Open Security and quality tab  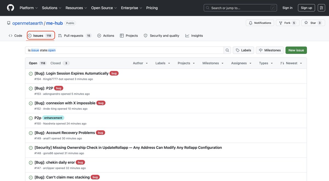(x=161, y=36)
